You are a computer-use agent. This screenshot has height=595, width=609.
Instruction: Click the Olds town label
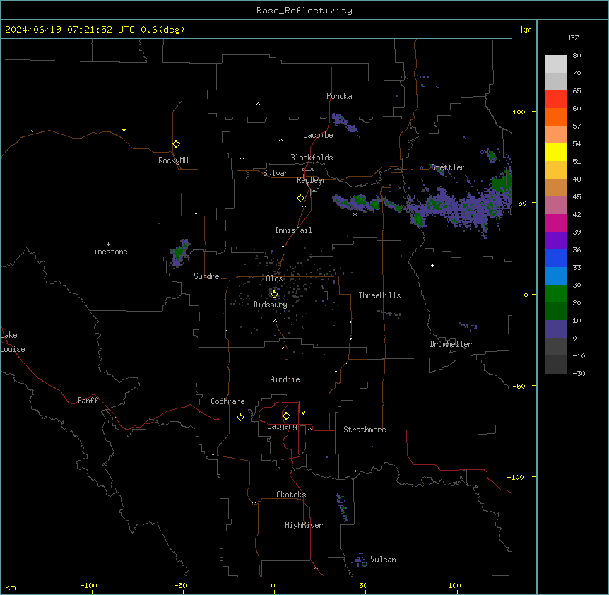274,278
